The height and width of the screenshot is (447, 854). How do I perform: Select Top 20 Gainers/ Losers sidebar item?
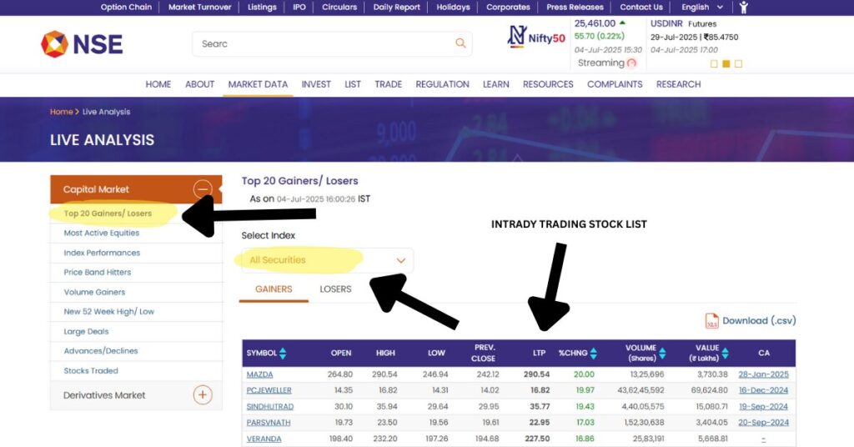(x=108, y=213)
